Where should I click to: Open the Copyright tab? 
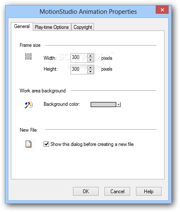click(x=83, y=27)
